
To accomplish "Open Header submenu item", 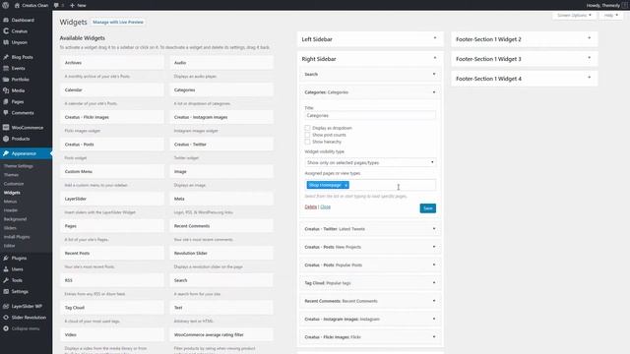I will (11, 210).
